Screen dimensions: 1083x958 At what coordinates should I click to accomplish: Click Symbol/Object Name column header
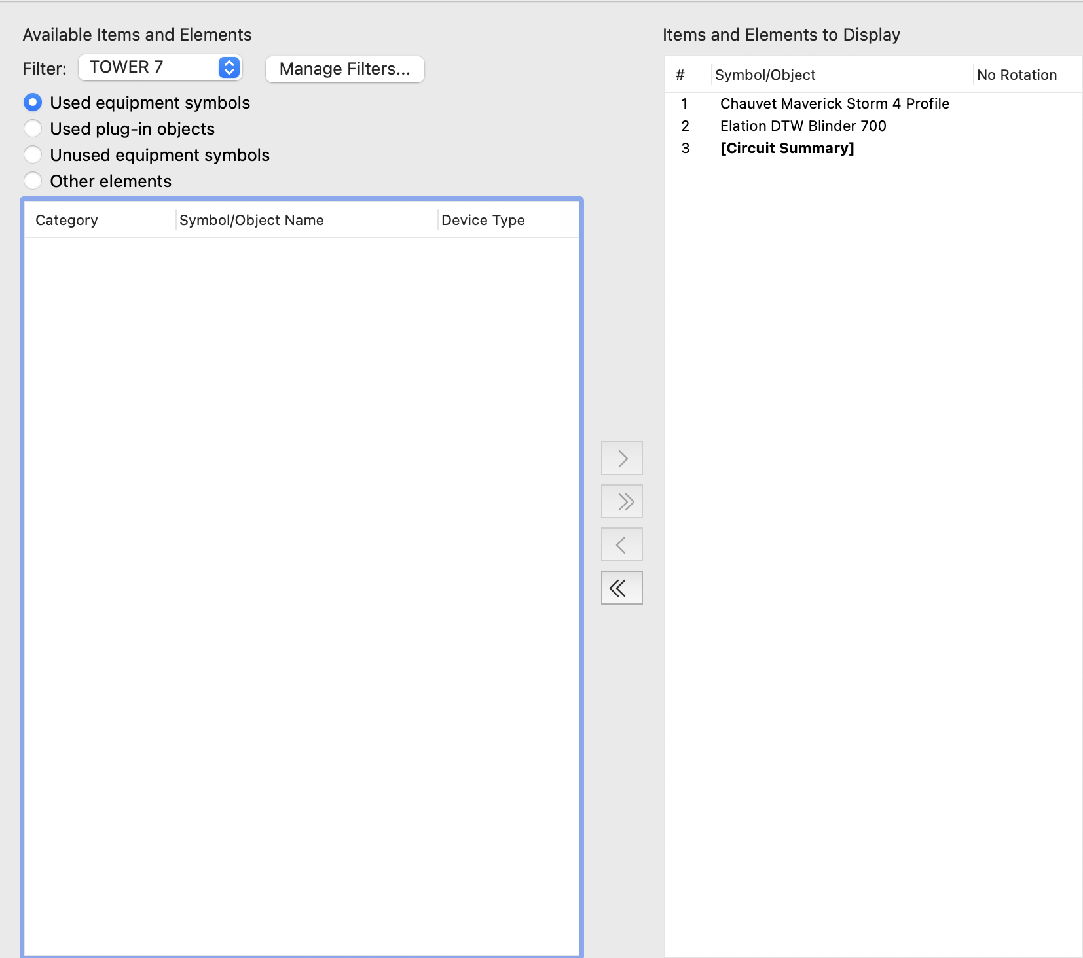pos(251,221)
